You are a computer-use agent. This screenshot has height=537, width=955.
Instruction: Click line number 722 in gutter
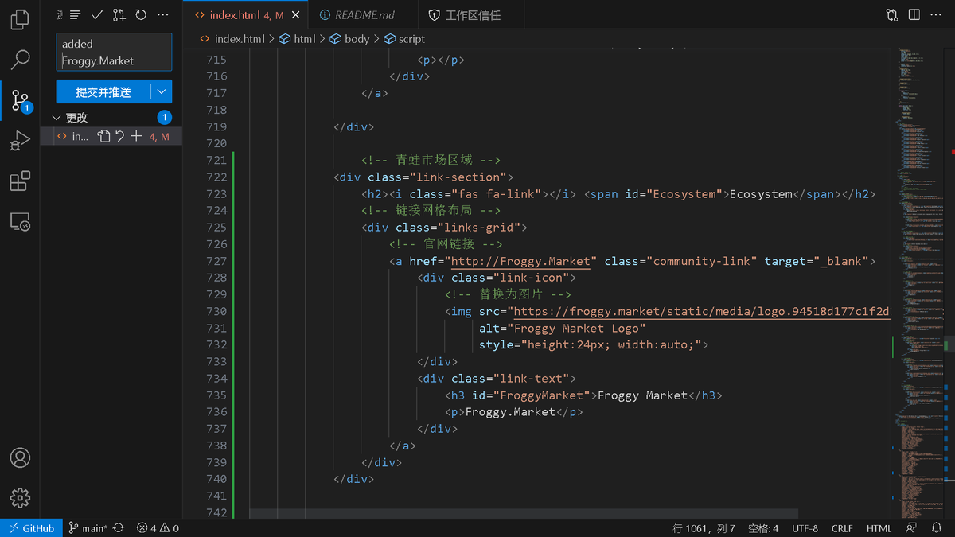[x=216, y=177]
